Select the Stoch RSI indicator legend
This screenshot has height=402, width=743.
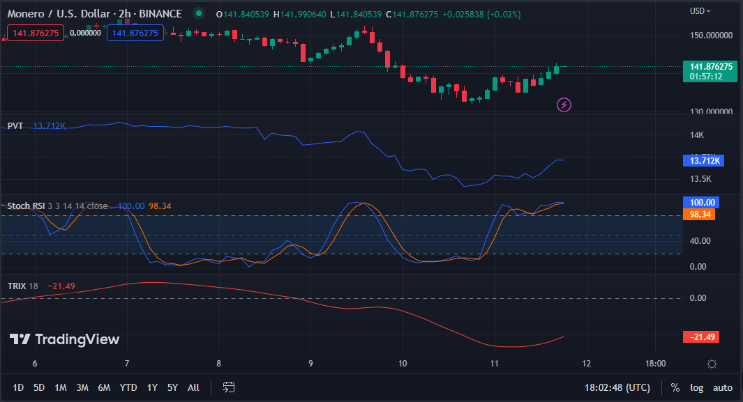click(26, 206)
